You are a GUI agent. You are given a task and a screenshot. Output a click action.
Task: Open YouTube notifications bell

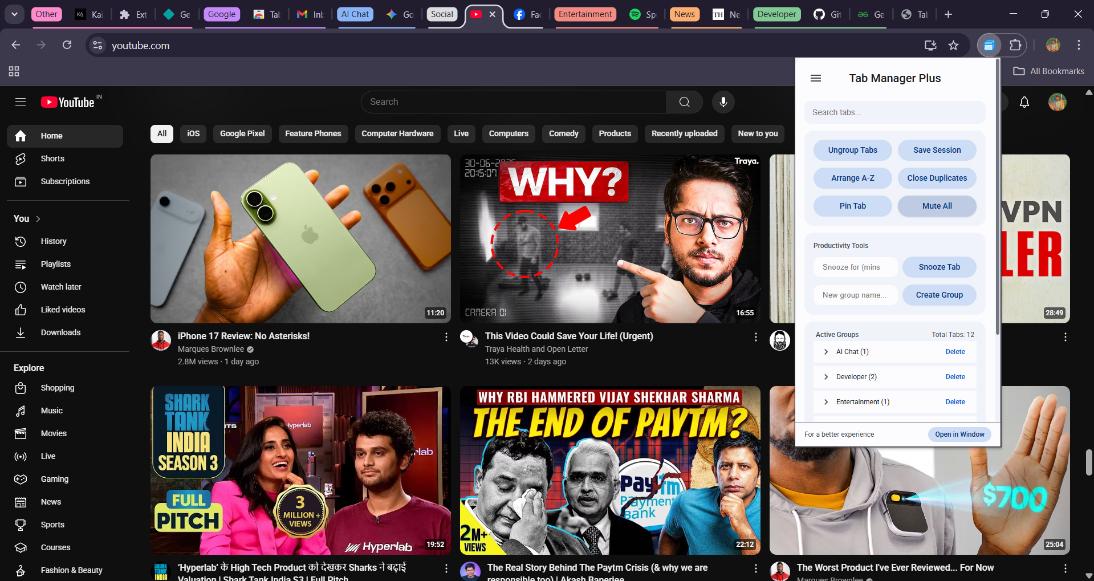pos(1024,102)
